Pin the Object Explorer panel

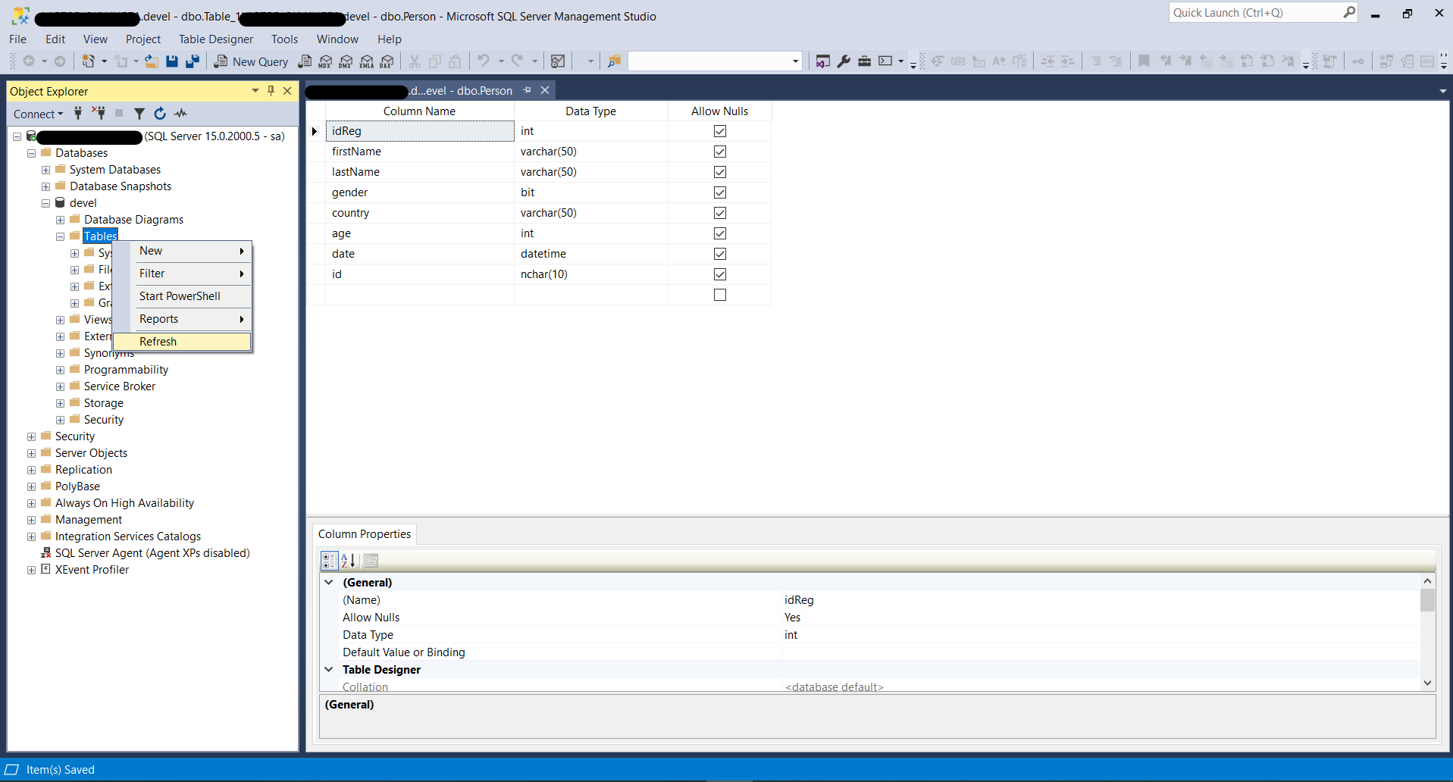(x=271, y=91)
